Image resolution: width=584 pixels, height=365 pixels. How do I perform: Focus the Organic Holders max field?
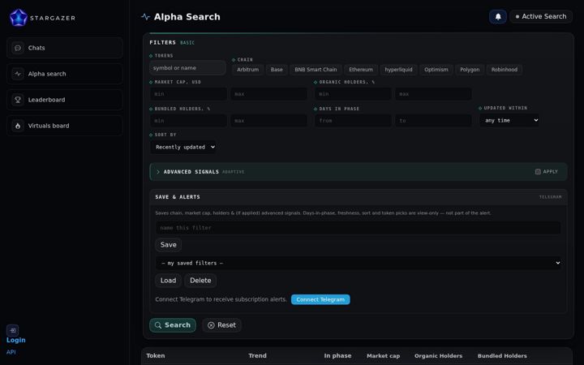click(433, 94)
